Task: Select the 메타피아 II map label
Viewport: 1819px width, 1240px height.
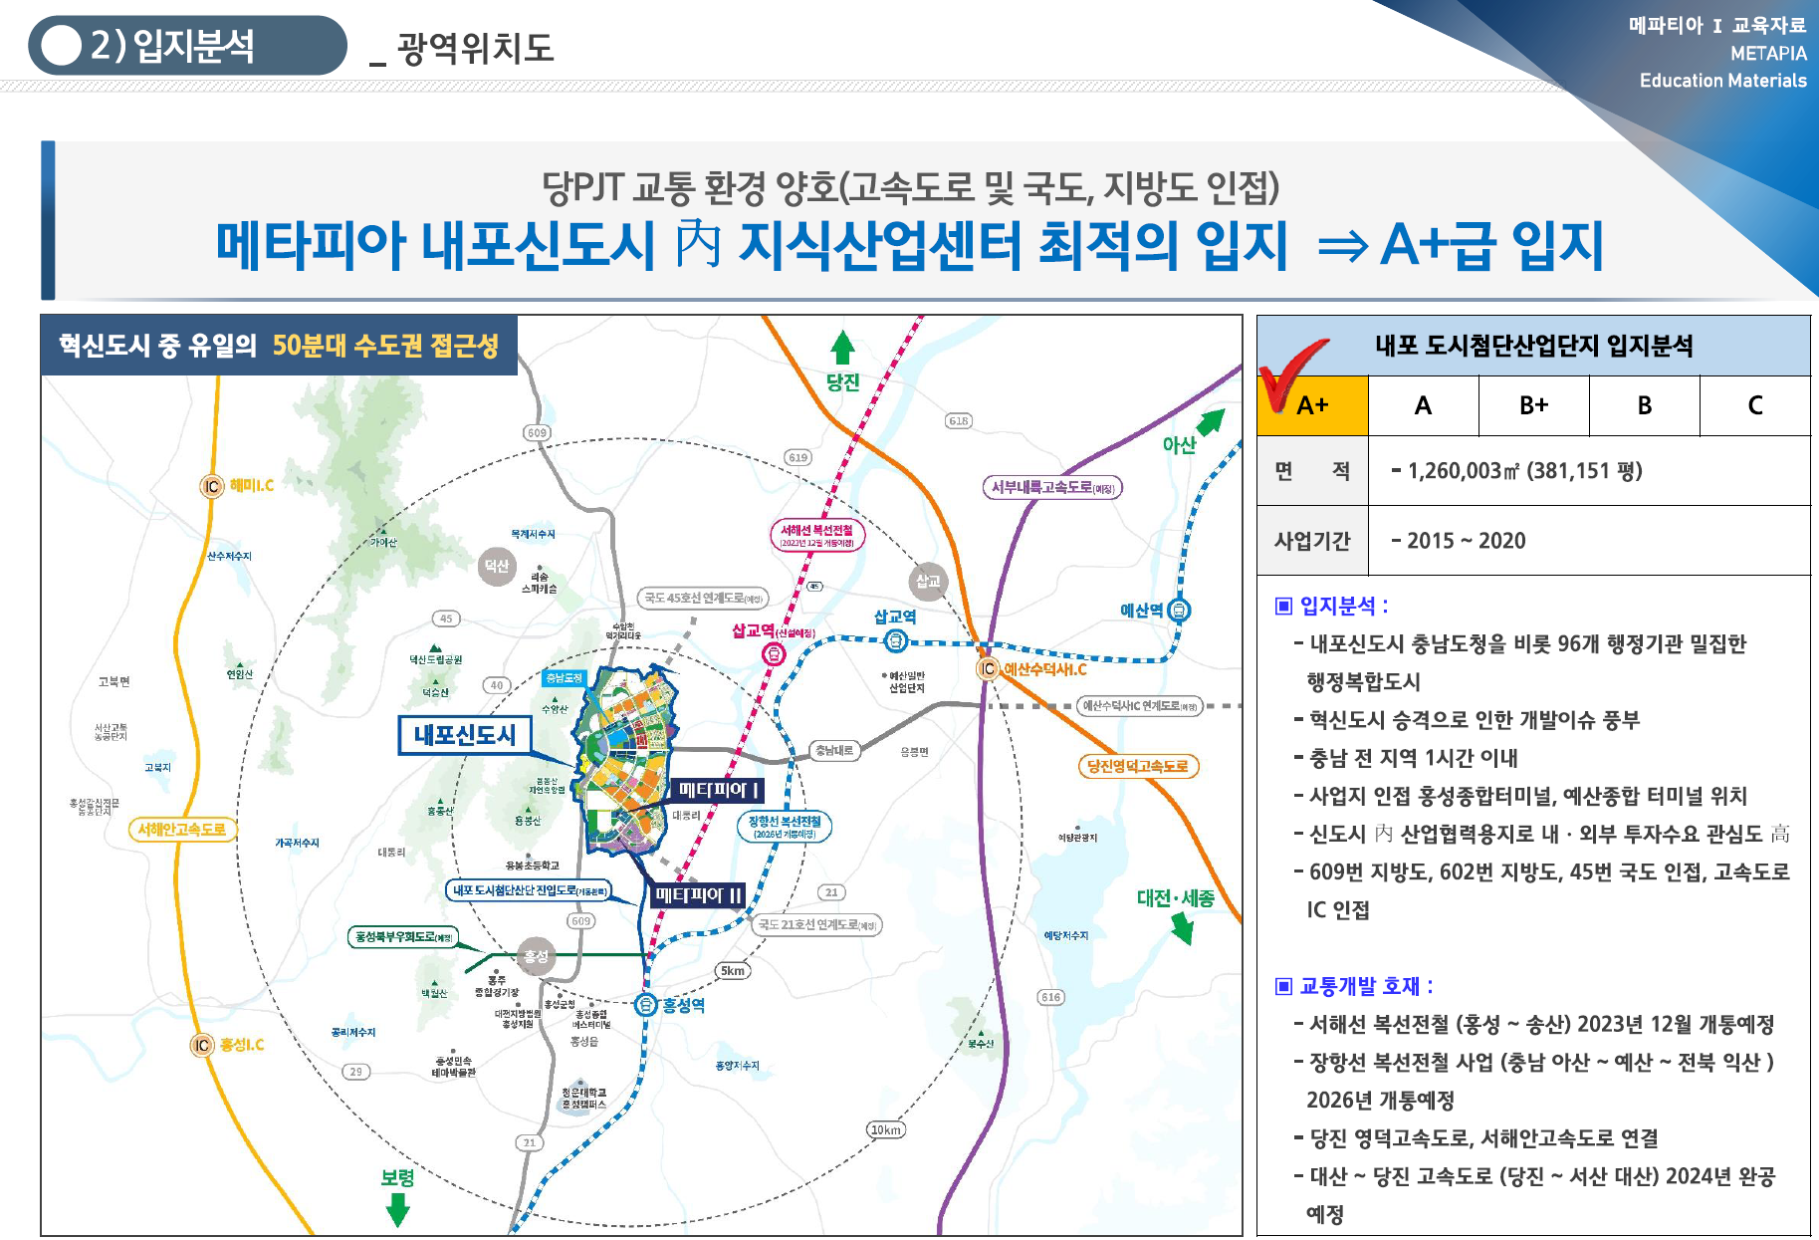Action: click(698, 896)
